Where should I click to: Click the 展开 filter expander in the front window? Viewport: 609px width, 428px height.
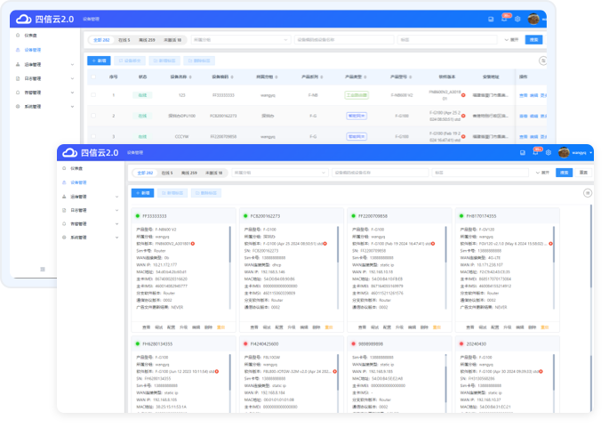click(542, 173)
